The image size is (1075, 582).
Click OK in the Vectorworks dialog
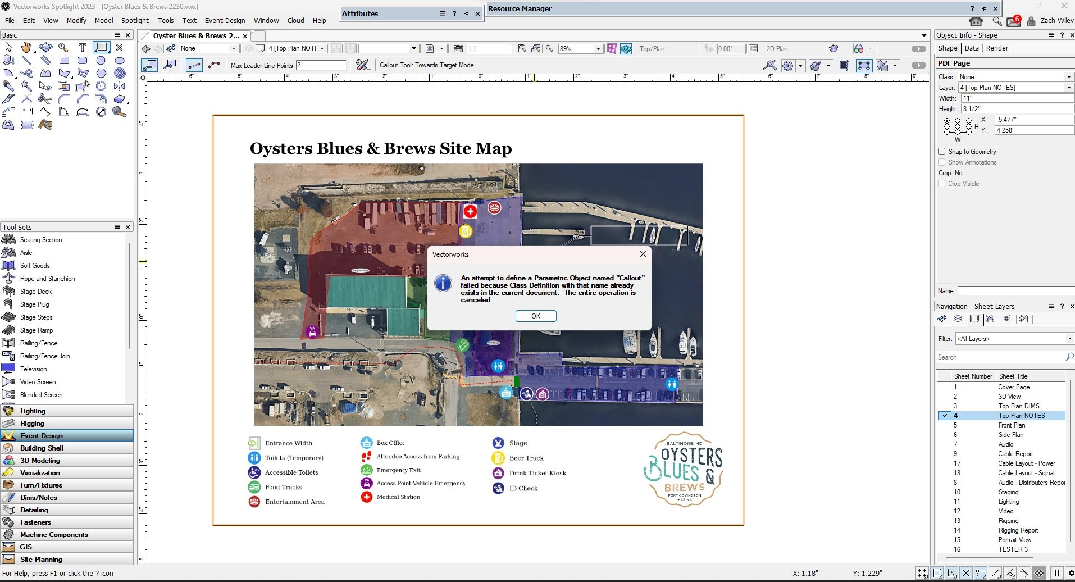pyautogui.click(x=535, y=316)
